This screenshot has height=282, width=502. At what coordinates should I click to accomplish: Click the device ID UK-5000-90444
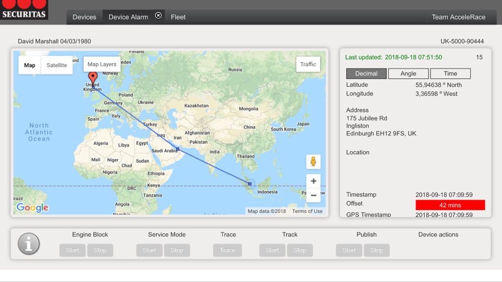click(462, 41)
